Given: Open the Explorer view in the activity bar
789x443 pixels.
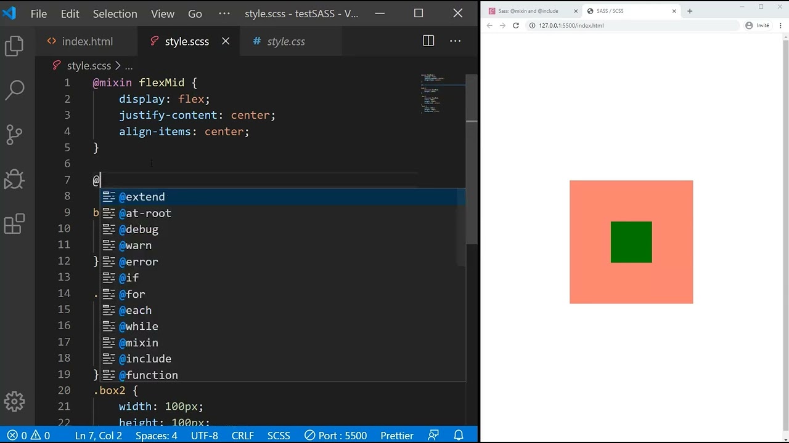Looking at the screenshot, I should pyautogui.click(x=14, y=46).
